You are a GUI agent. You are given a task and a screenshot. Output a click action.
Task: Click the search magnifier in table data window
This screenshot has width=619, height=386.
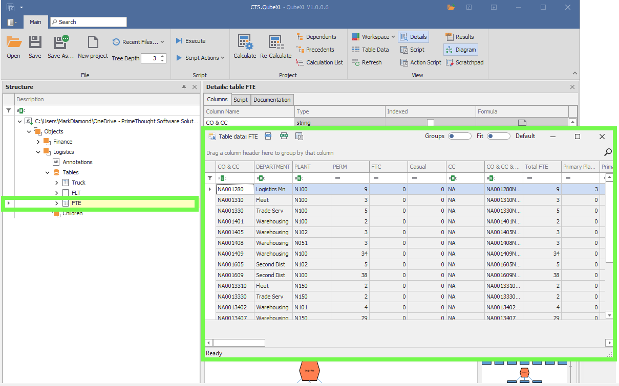(x=608, y=152)
